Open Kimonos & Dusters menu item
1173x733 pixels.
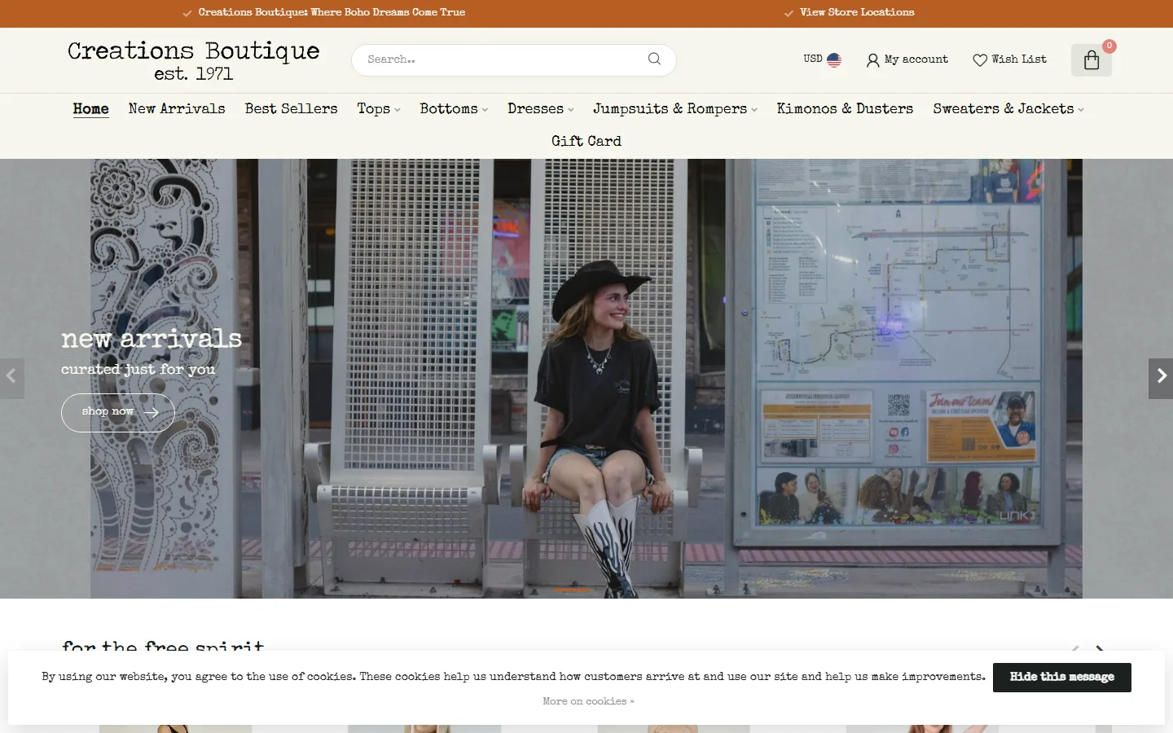click(x=845, y=108)
